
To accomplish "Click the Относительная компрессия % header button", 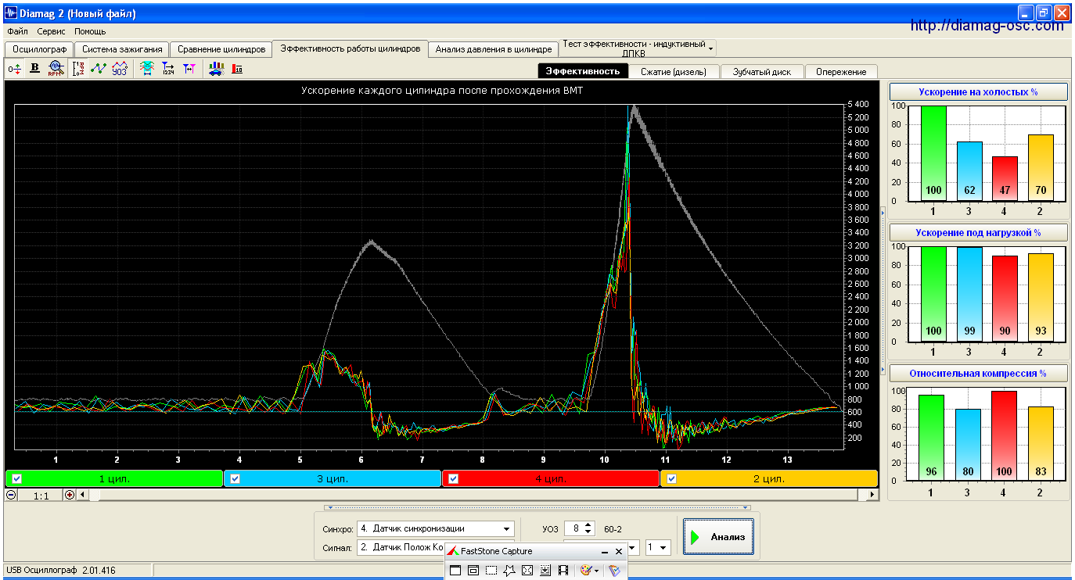I will point(978,374).
